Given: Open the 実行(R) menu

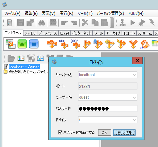Looking at the screenshot, I should click(x=66, y=14).
